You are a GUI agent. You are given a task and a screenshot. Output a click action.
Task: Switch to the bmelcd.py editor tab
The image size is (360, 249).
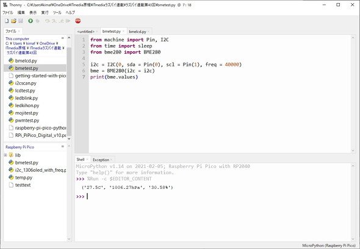(x=137, y=32)
